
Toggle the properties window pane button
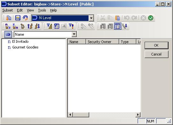pyautogui.click(x=118, y=26)
